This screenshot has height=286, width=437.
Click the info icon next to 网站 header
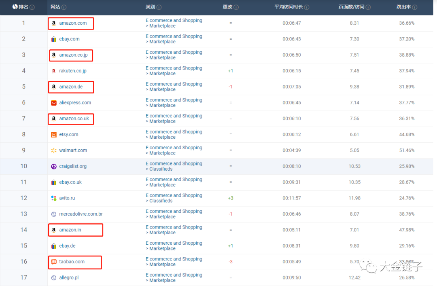pyautogui.click(x=64, y=7)
